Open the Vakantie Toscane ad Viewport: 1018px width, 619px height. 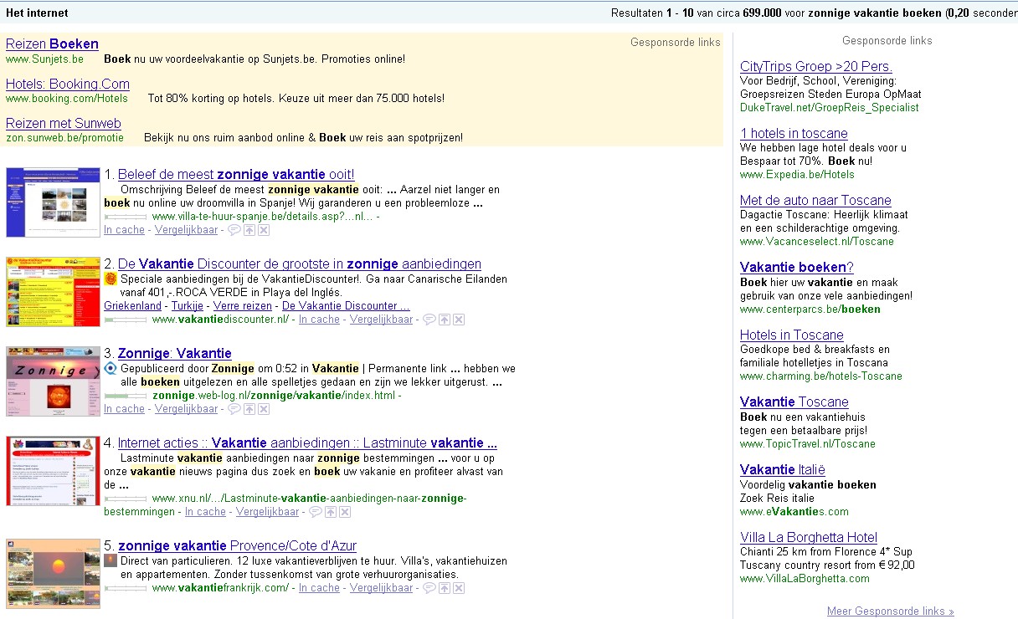pos(794,402)
